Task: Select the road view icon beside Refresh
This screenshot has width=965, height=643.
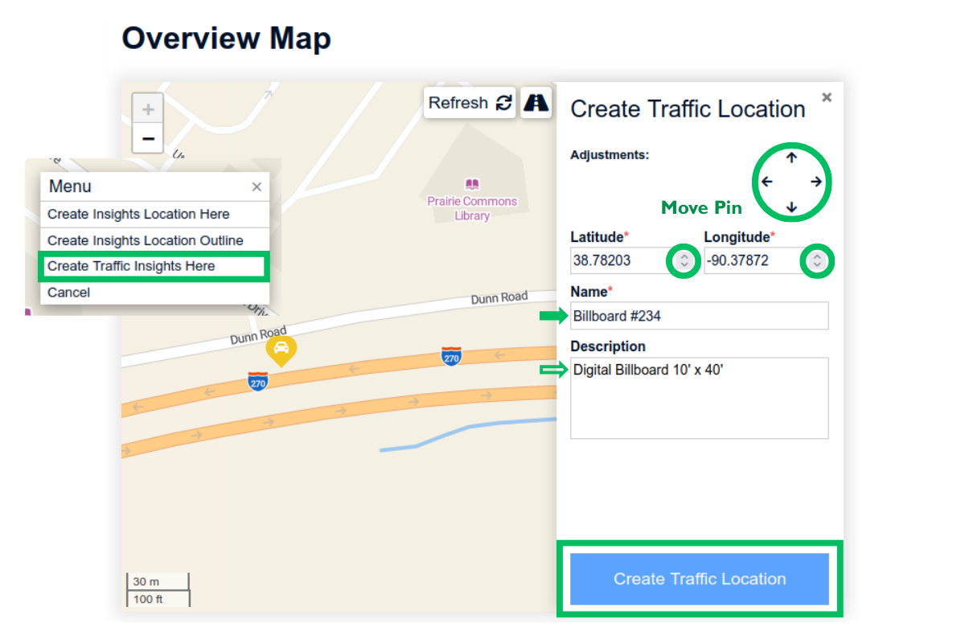Action: [536, 103]
